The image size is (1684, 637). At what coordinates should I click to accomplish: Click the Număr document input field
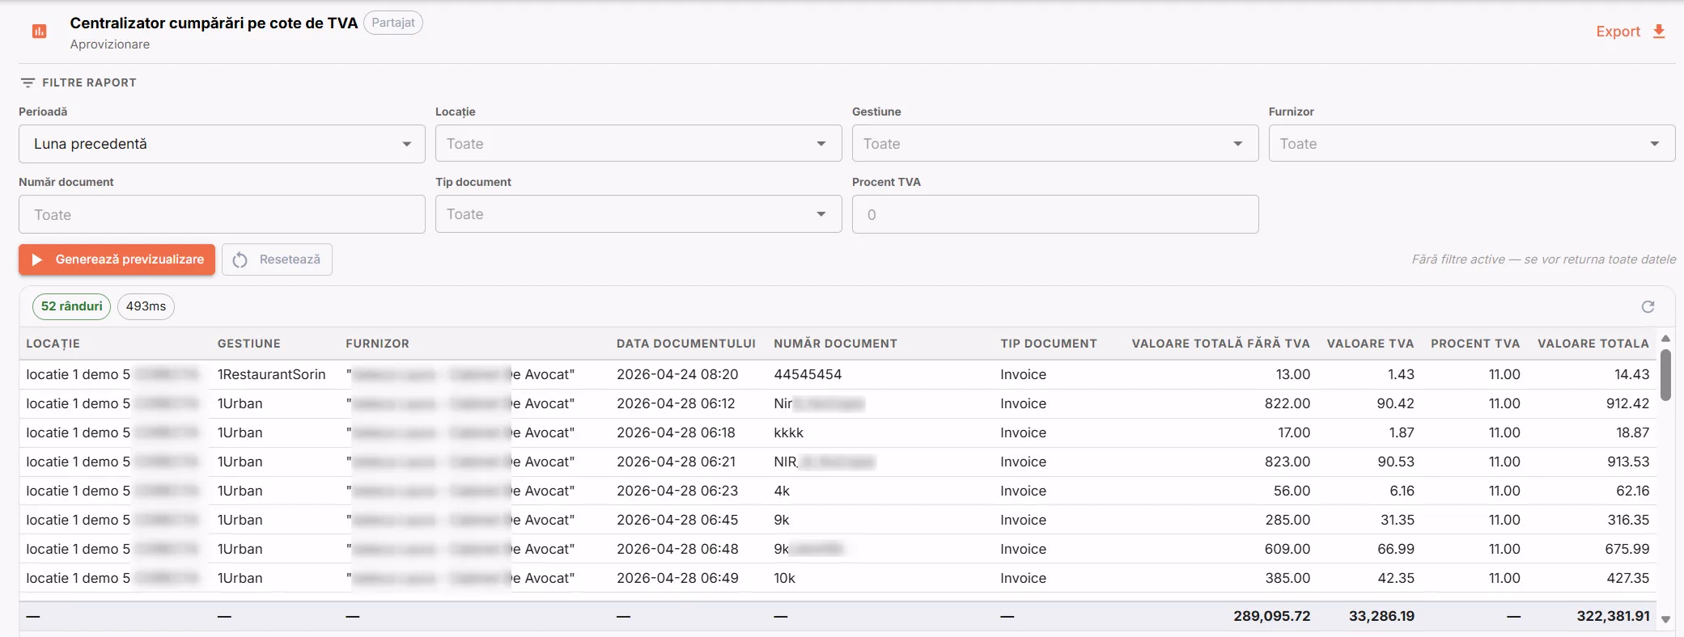pyautogui.click(x=222, y=214)
